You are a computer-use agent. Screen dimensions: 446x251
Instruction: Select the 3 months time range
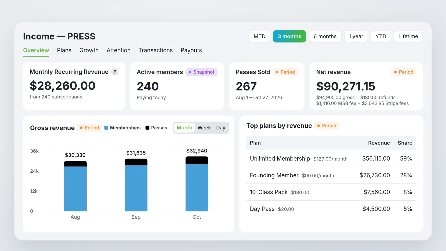tap(289, 36)
